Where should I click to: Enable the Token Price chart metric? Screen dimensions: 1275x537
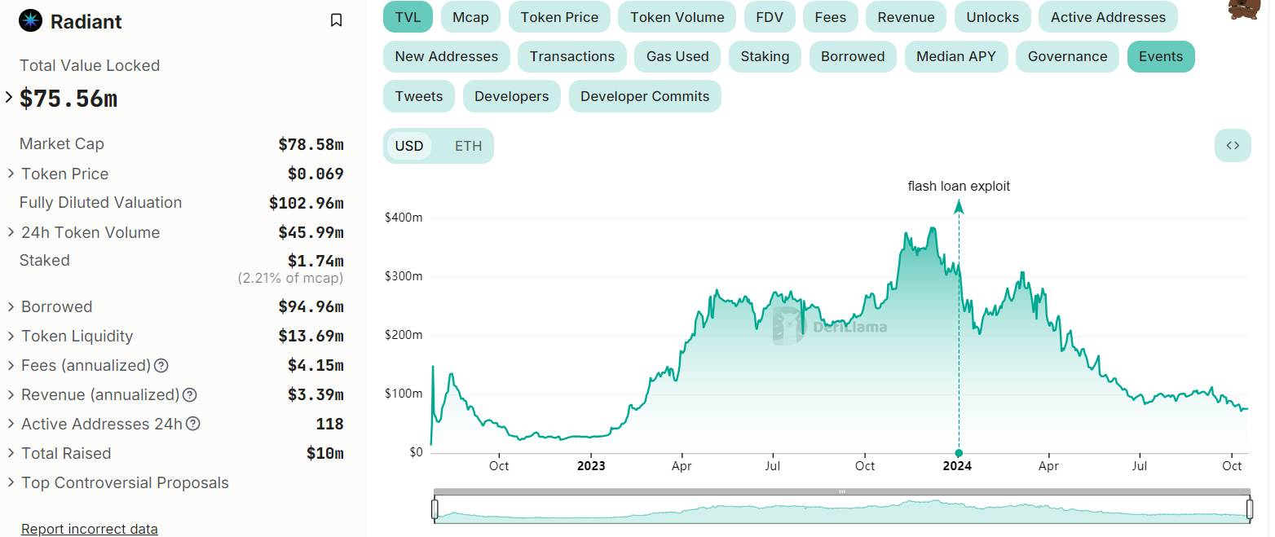tap(559, 17)
